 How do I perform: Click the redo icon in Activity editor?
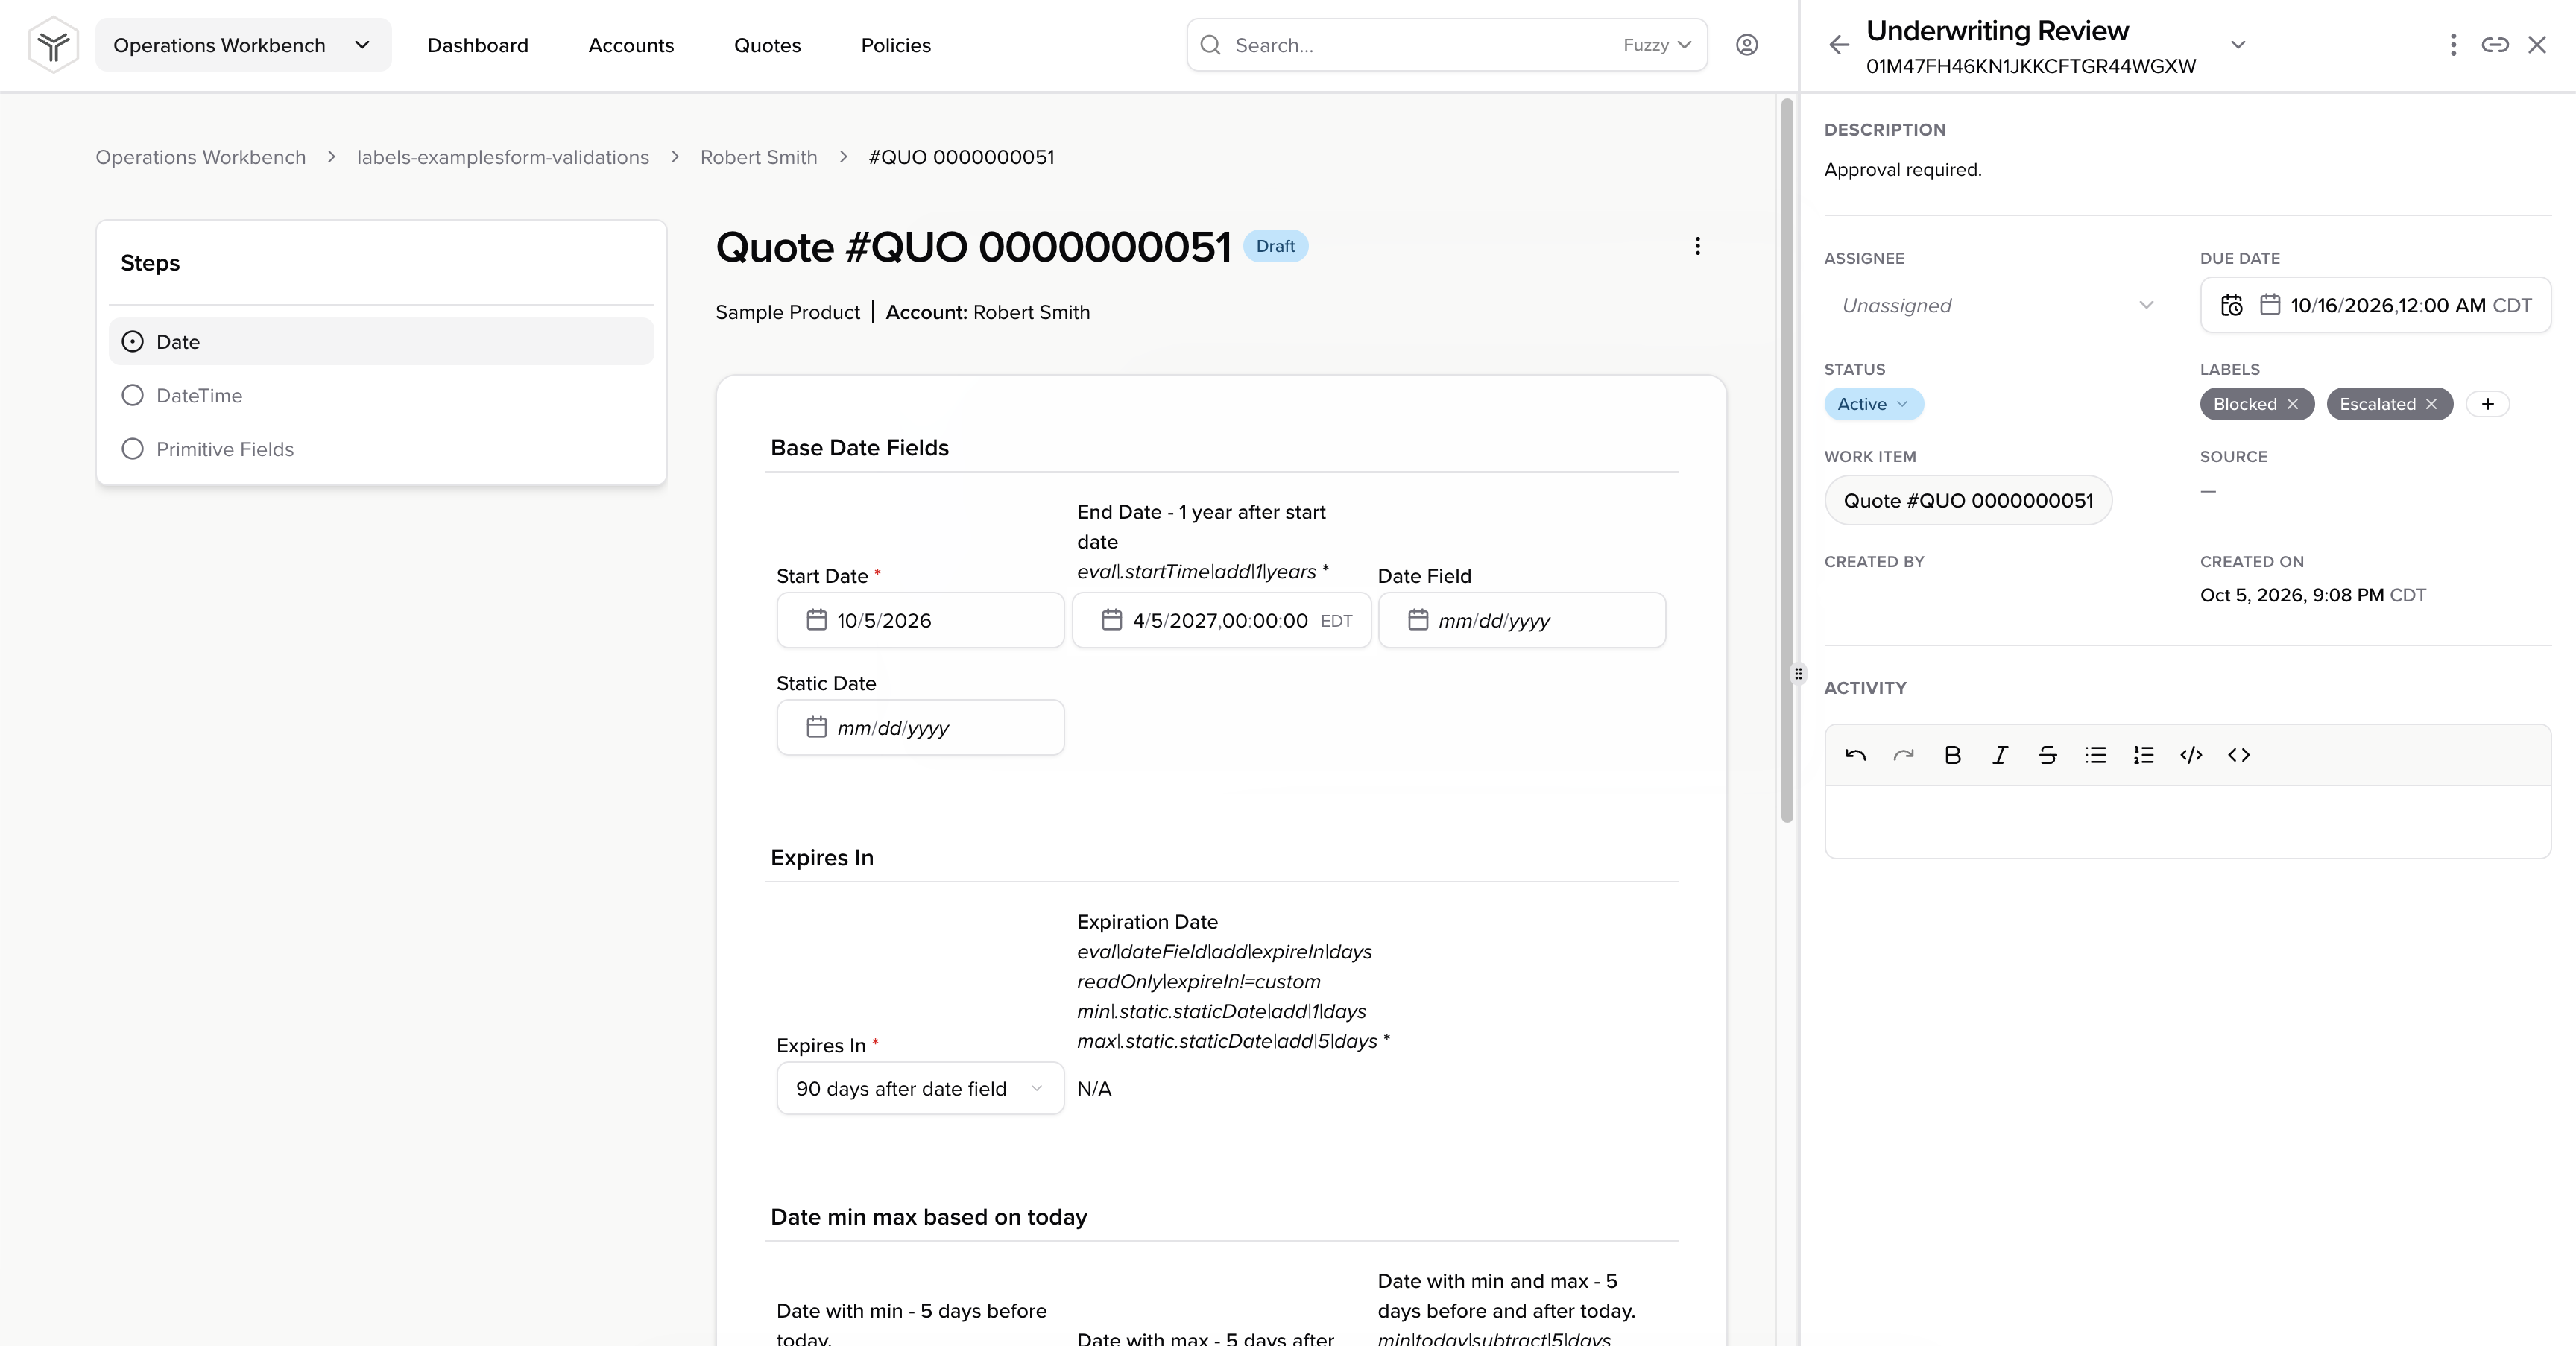[1904, 755]
